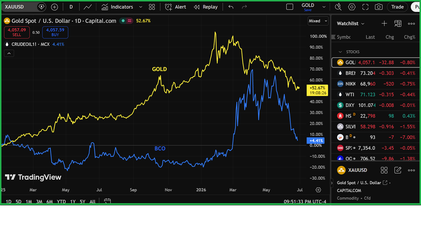This screenshot has width=421, height=231.
Task: Select the NIKKEI row in watchlist
Action: pos(376,84)
